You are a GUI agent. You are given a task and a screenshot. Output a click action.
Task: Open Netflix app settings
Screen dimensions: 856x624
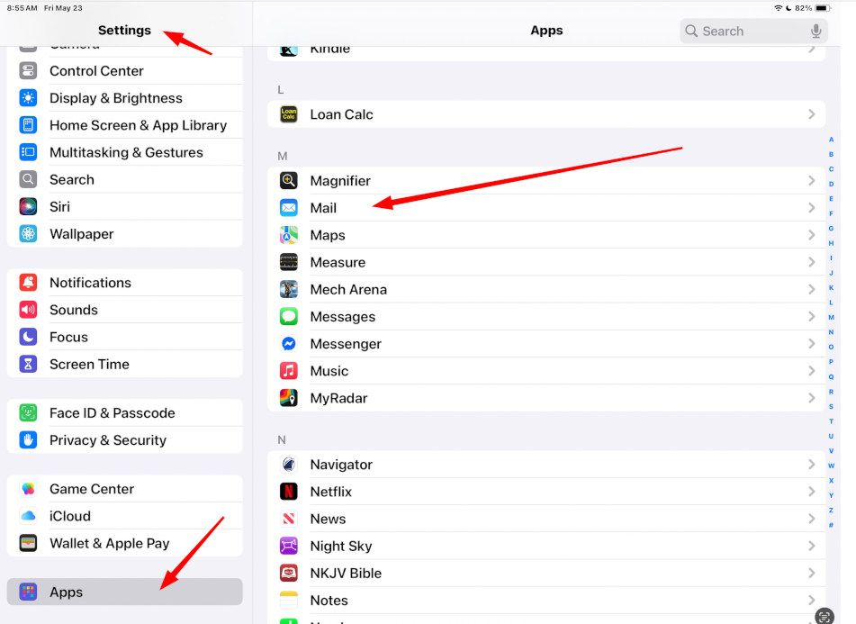pyautogui.click(x=546, y=492)
